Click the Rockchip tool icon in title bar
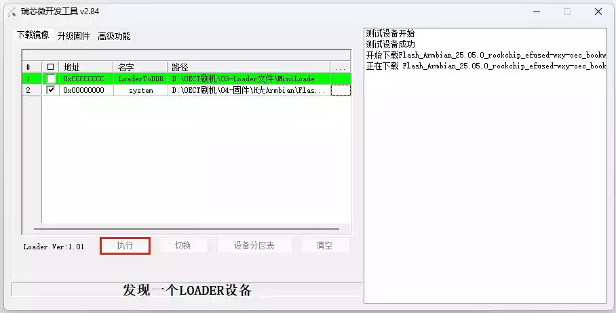Image resolution: width=616 pixels, height=313 pixels. 12,12
